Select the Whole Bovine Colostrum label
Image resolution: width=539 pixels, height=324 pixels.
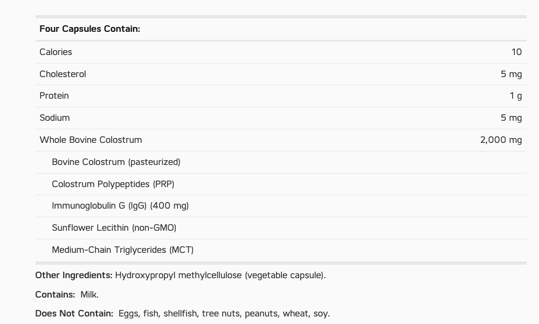91,140
